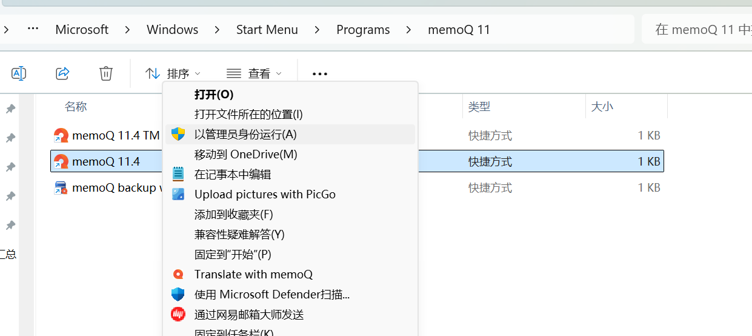The width and height of the screenshot is (752, 336).
Task: Open the toolbar's three-dot more options menu
Action: pyautogui.click(x=320, y=74)
